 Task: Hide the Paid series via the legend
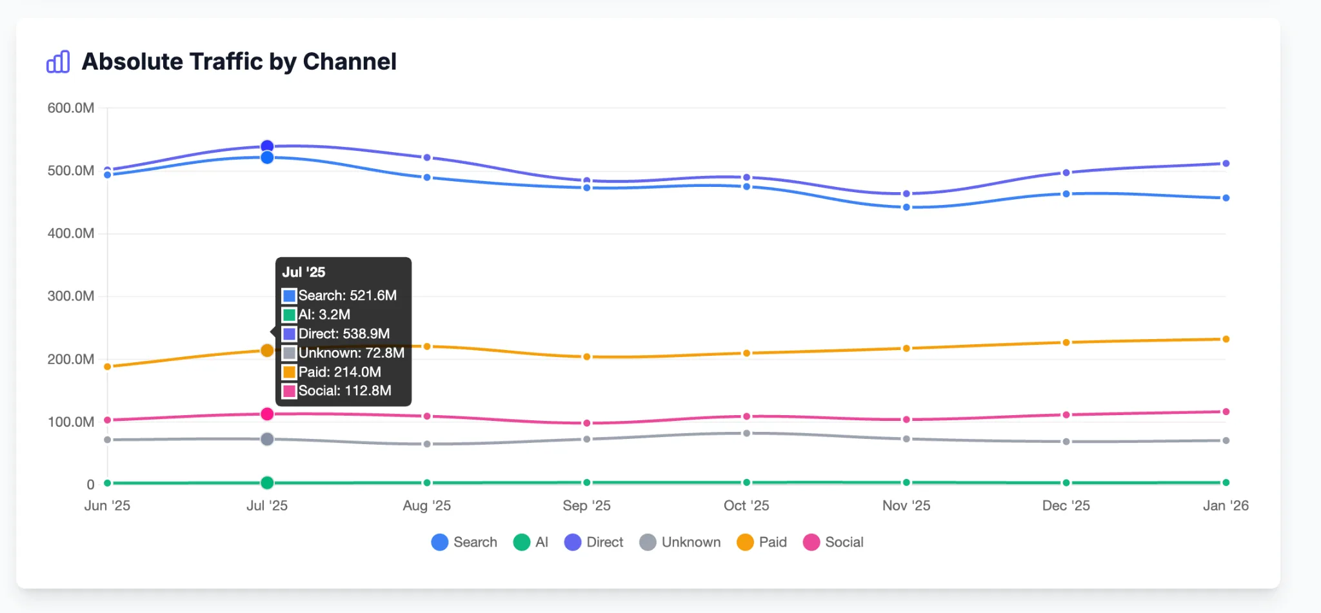coord(763,542)
